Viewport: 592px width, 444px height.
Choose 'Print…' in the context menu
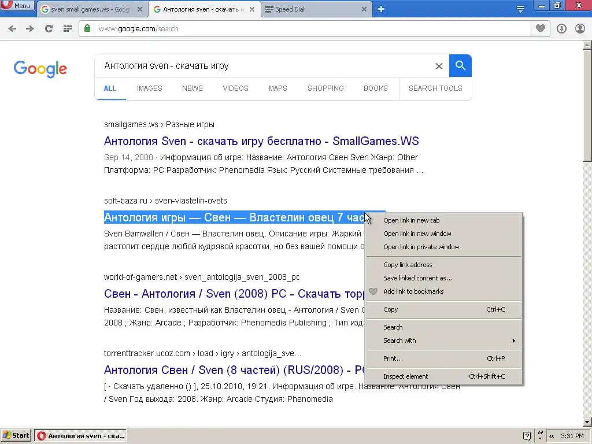pos(444,358)
